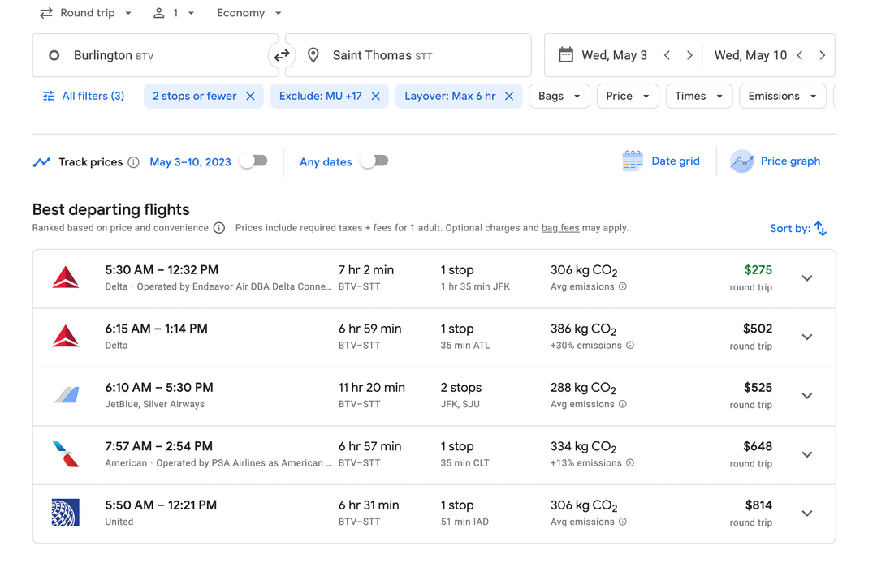Open the All filters panel
877x563 pixels.
click(x=91, y=96)
